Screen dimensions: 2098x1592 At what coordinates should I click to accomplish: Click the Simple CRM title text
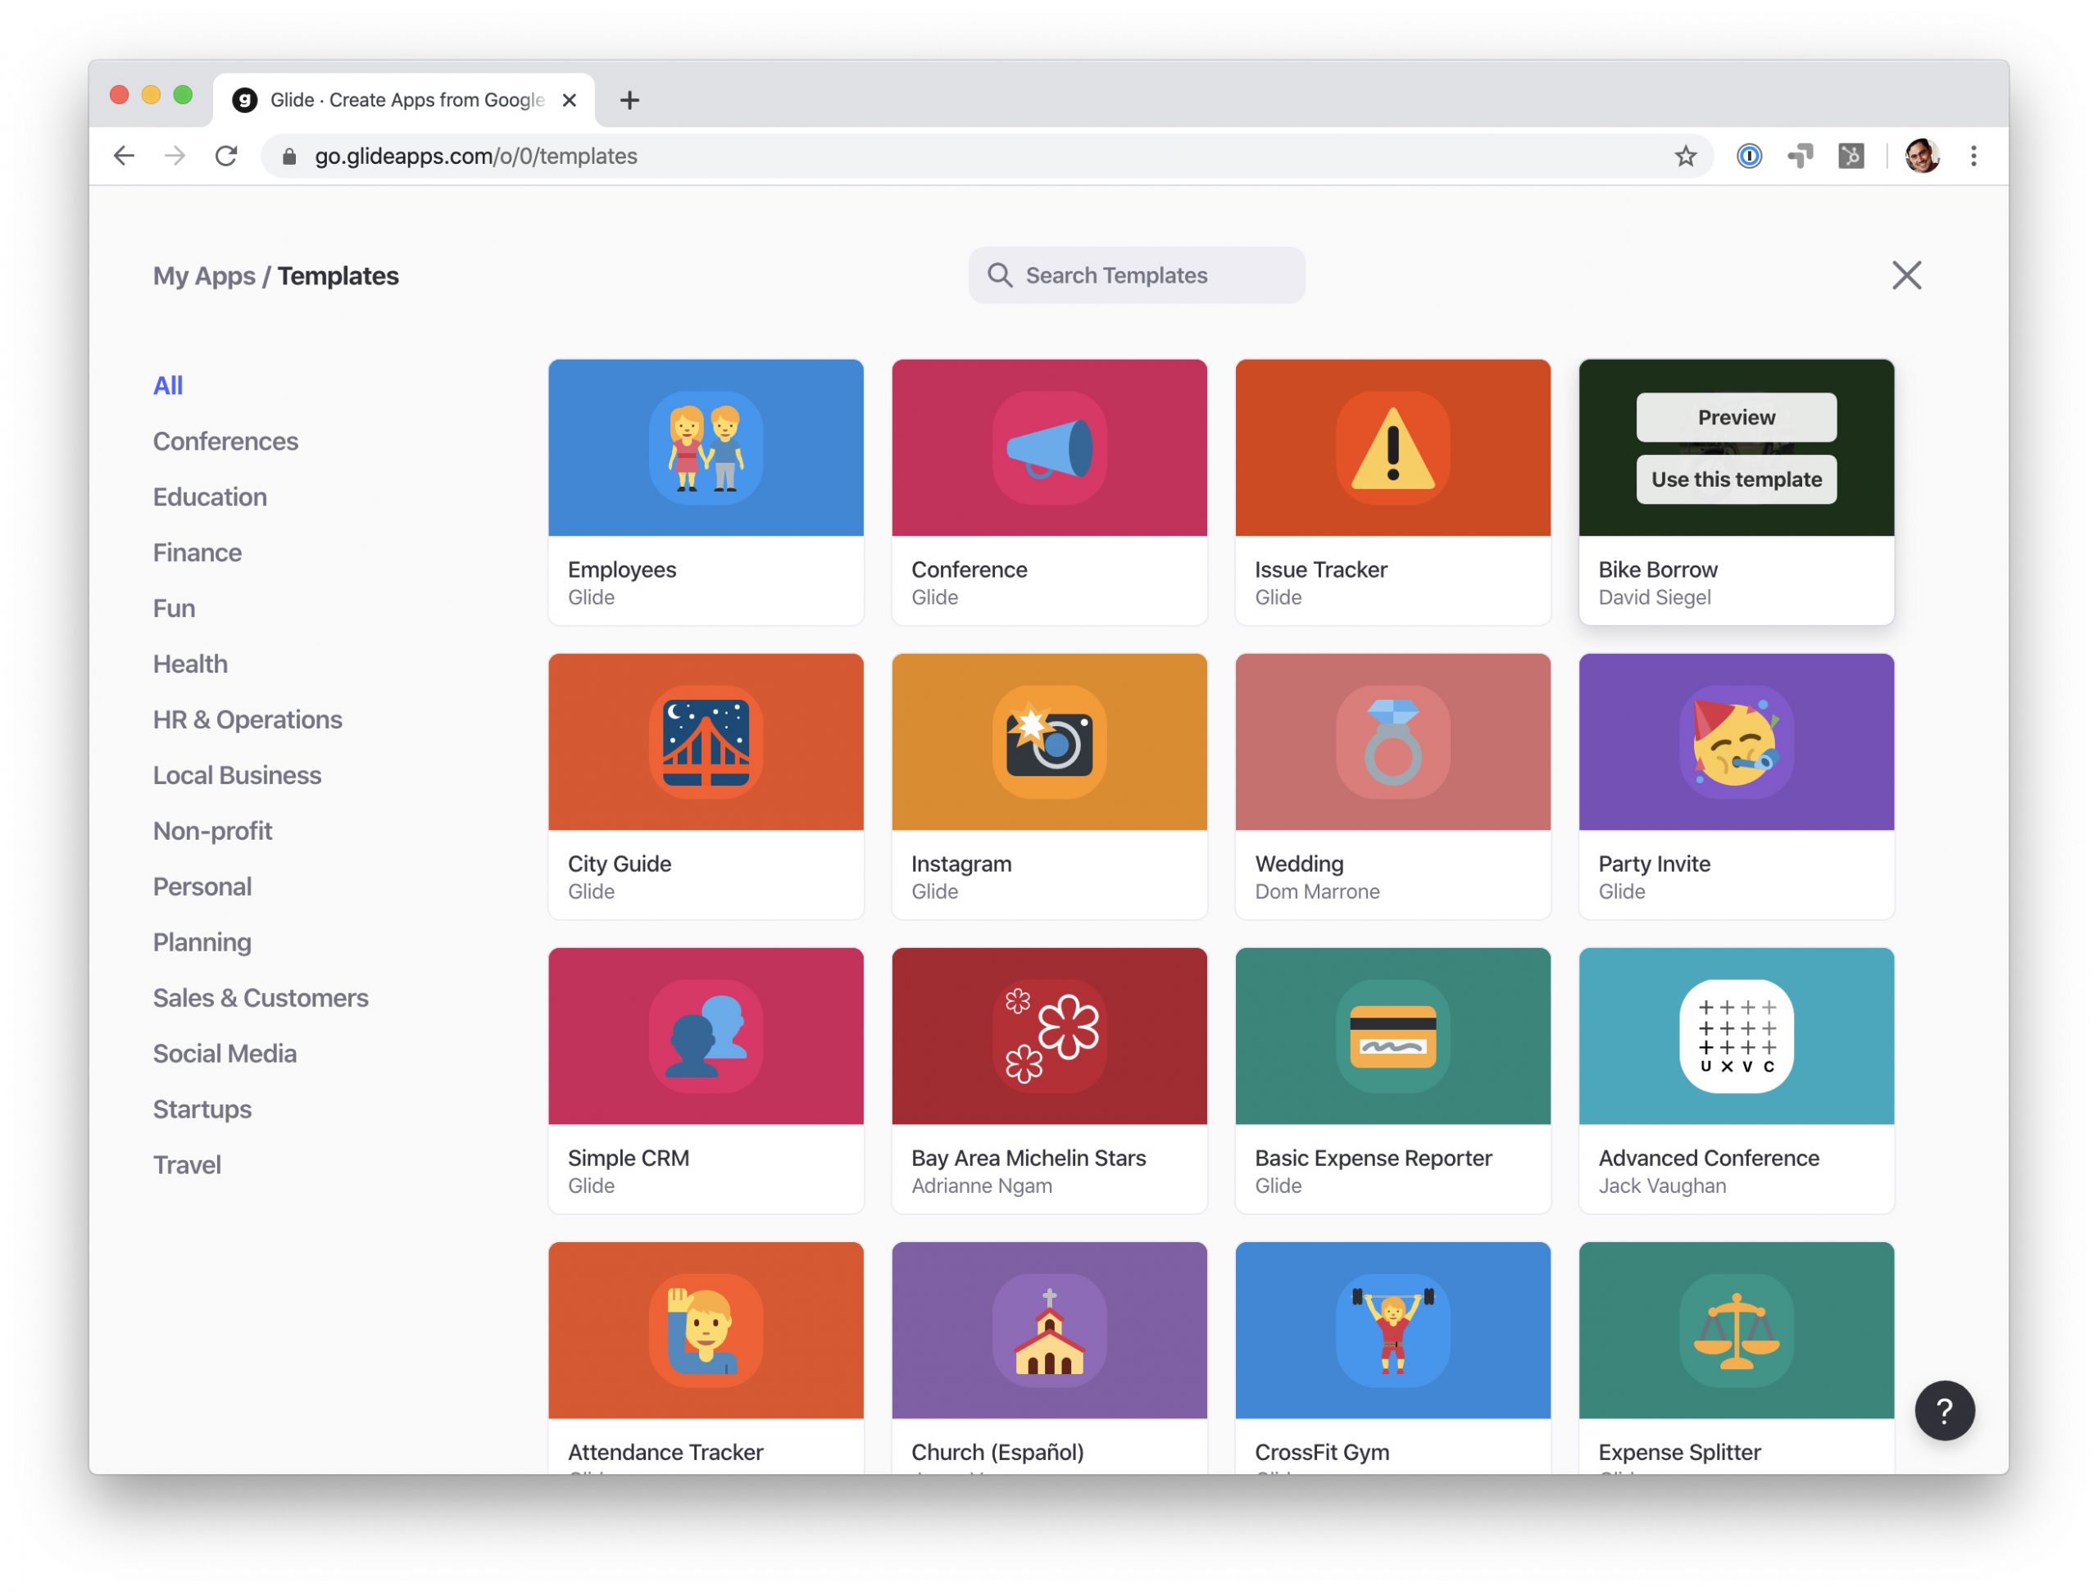tap(629, 1158)
